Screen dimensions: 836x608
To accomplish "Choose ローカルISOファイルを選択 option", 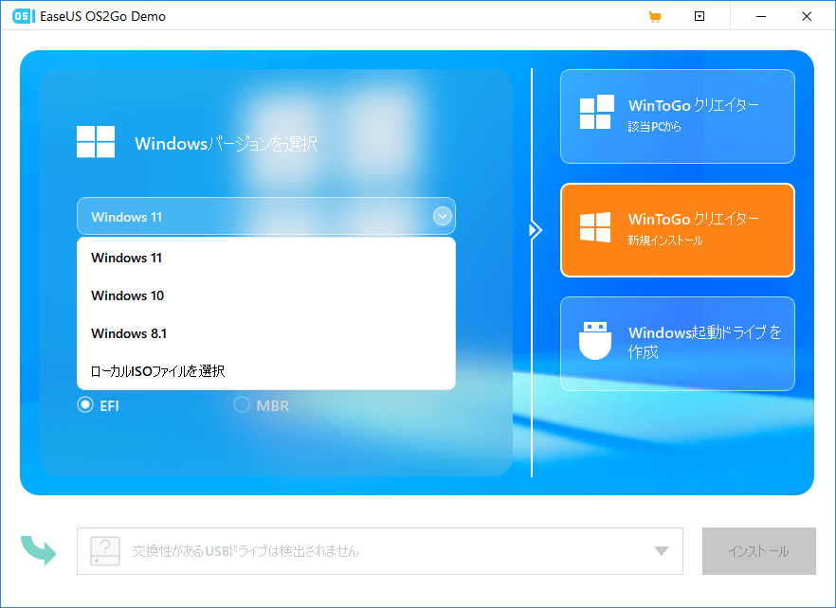I will (154, 370).
